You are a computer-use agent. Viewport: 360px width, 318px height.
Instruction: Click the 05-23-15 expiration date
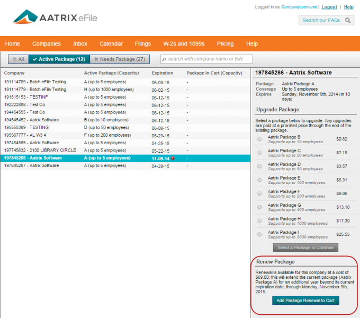tap(160, 136)
